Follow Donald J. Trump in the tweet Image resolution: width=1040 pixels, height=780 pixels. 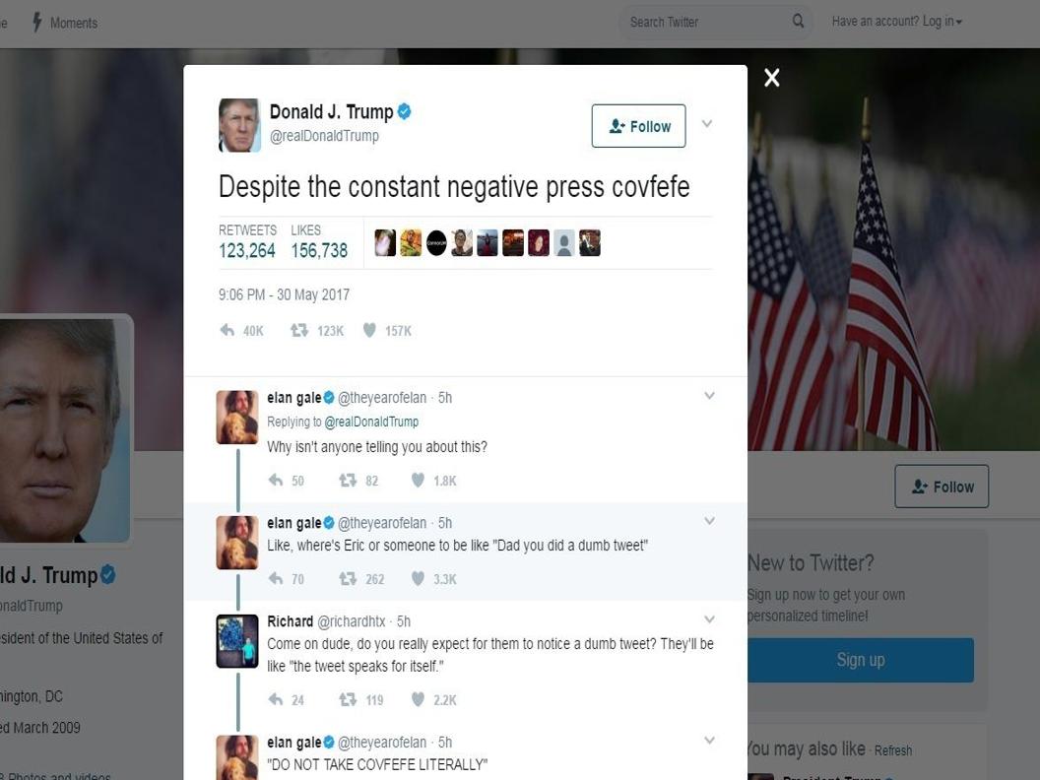coord(638,126)
